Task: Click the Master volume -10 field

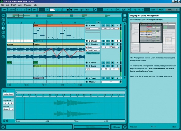Action: point(110,82)
